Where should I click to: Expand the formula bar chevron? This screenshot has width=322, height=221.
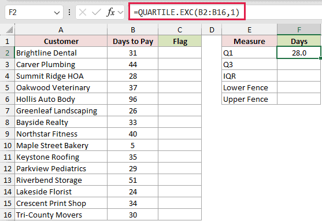pyautogui.click(x=121, y=13)
